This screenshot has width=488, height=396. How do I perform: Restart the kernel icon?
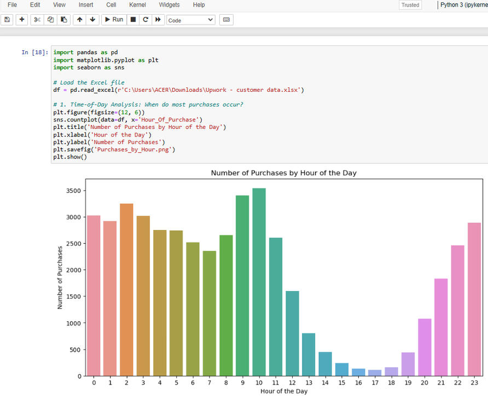coord(146,20)
